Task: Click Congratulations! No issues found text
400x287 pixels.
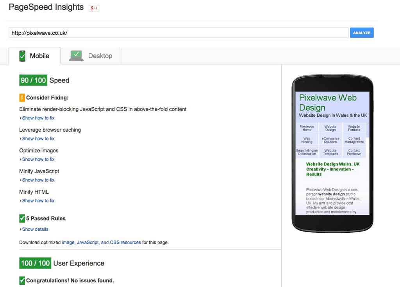Action: point(70,281)
